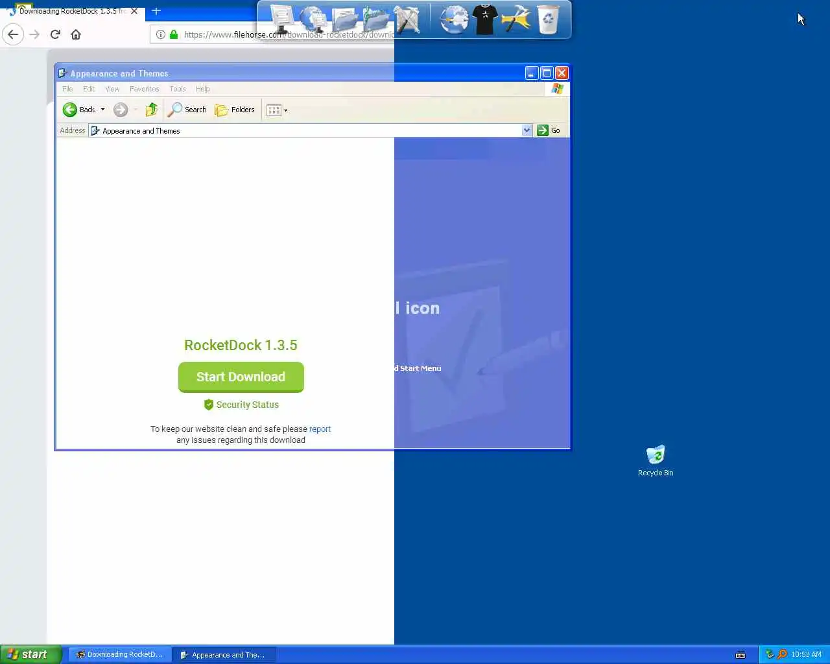Open the Back history dropdown arrow
The height and width of the screenshot is (664, 830).
click(102, 110)
